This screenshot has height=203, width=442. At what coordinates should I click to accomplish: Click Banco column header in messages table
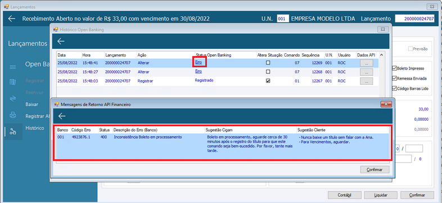coord(63,130)
